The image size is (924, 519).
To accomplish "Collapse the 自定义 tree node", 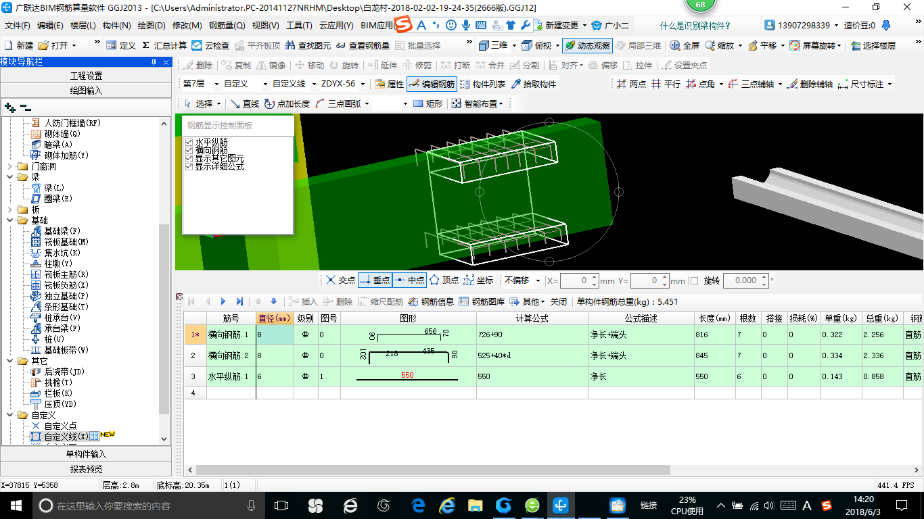I will [x=10, y=415].
